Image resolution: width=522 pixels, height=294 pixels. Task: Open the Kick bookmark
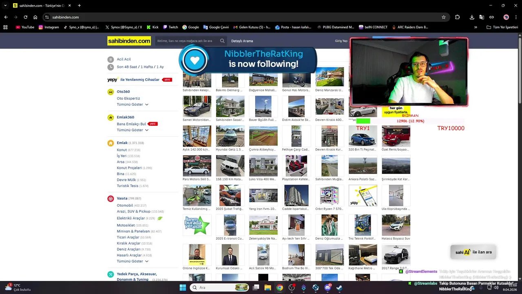pyautogui.click(x=152, y=27)
